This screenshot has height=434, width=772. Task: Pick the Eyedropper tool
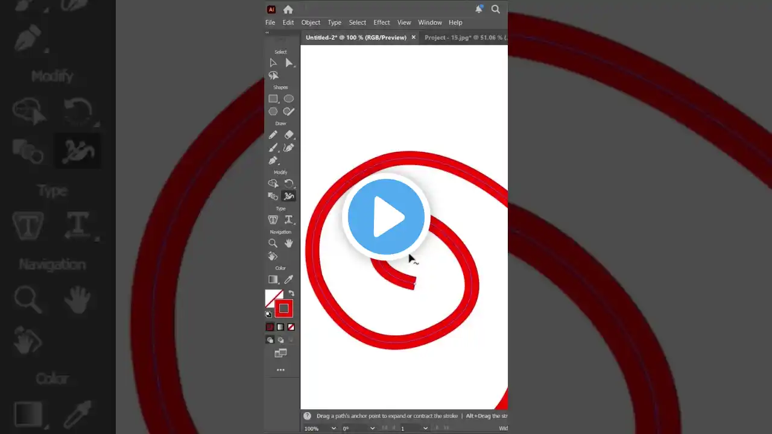pyautogui.click(x=289, y=279)
